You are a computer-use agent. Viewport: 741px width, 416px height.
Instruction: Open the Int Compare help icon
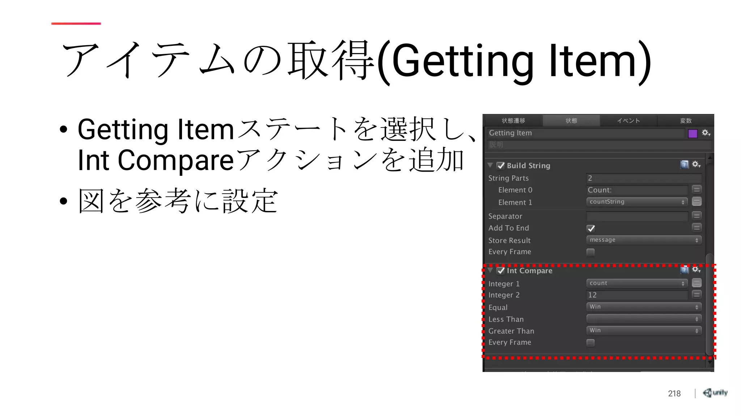point(684,270)
